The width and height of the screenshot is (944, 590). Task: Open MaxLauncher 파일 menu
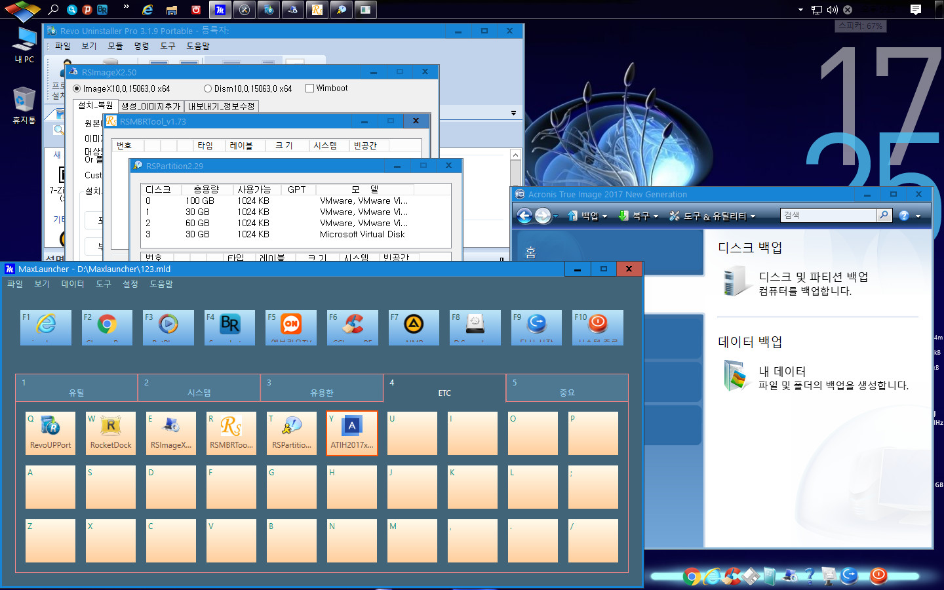tap(15, 284)
